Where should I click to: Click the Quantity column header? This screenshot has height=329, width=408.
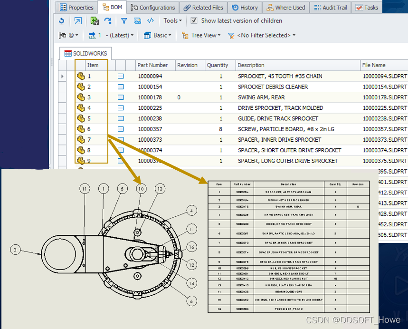(x=220, y=65)
